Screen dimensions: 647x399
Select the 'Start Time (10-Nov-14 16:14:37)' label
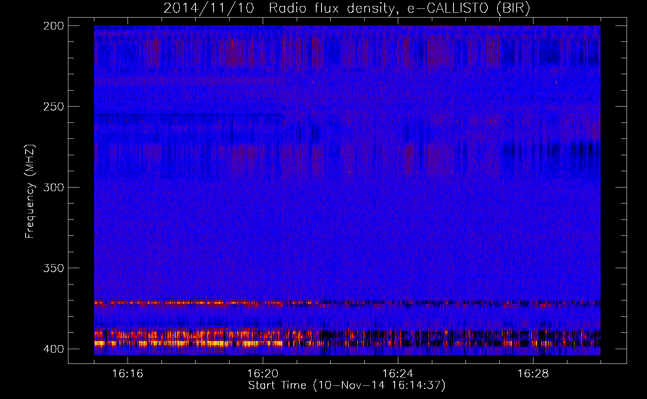(347, 385)
